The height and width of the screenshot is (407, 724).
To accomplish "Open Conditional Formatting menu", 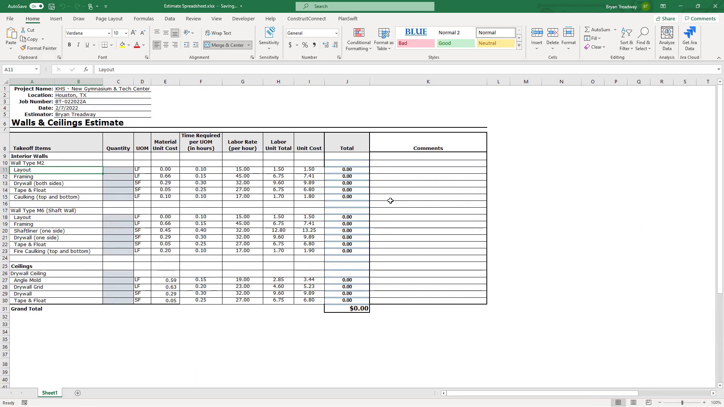I will [359, 40].
